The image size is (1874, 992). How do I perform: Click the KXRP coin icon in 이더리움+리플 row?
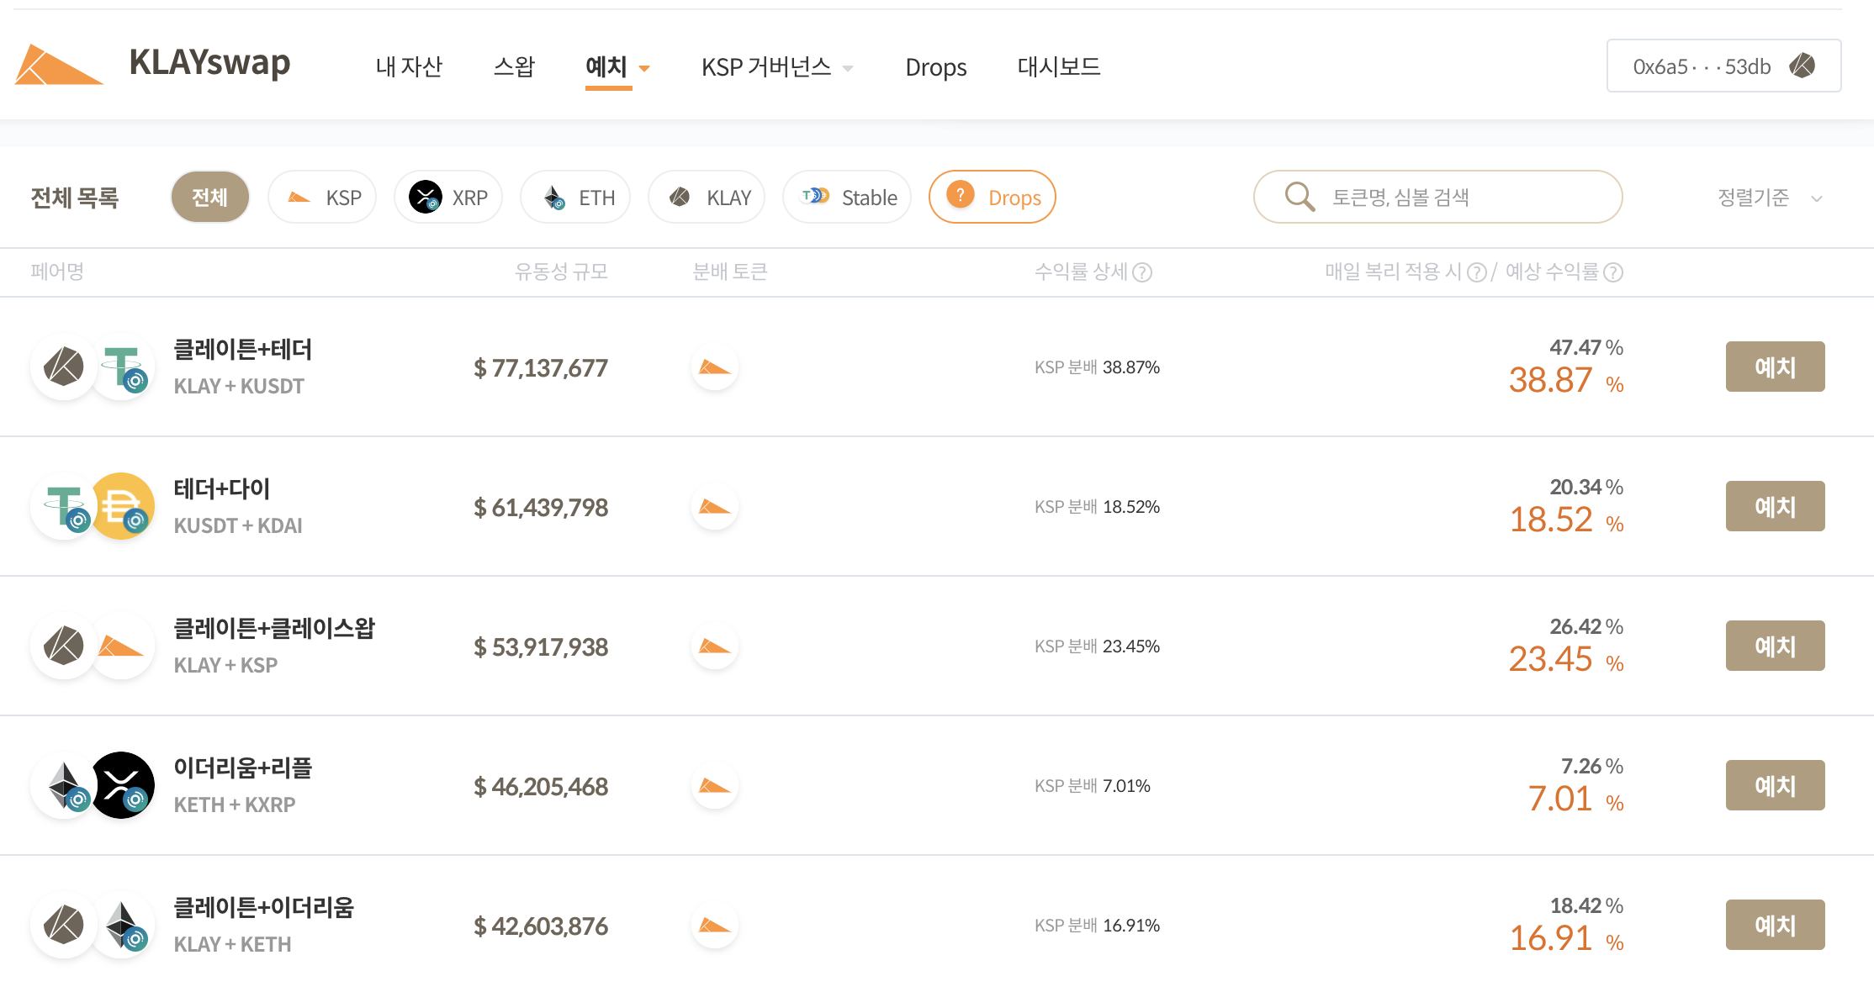pyautogui.click(x=123, y=785)
